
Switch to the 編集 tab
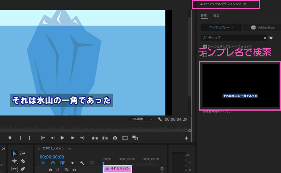(x=216, y=16)
